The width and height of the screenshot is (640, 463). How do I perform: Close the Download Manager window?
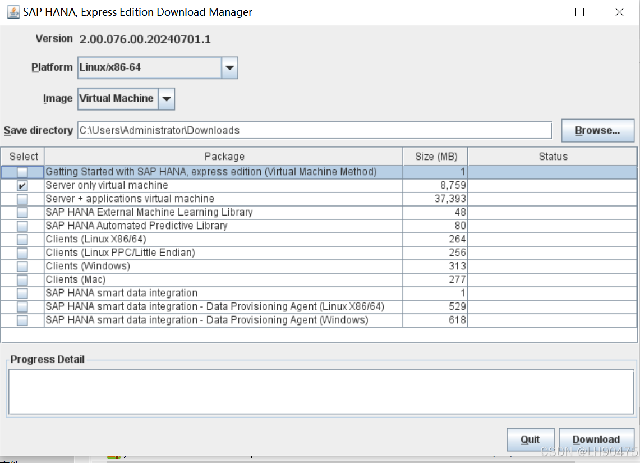pyautogui.click(x=619, y=12)
